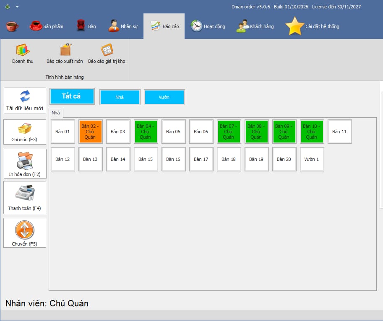Image resolution: width=383 pixels, height=321 pixels.
Task: Open the Sản phẩm ribbon tab
Action: pos(47,26)
